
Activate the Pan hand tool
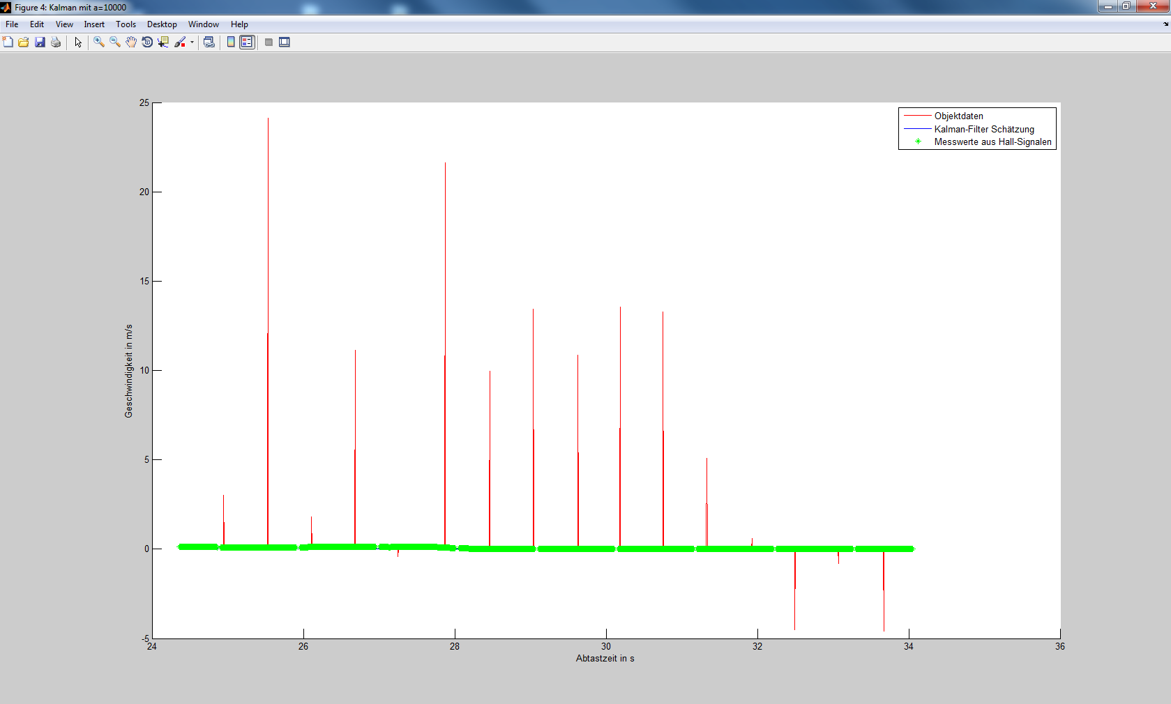point(131,43)
